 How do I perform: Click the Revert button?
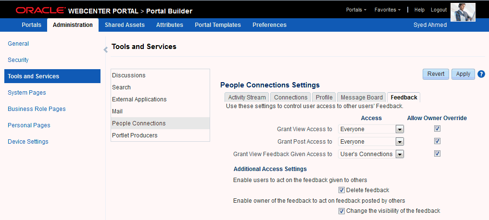[x=436, y=74]
